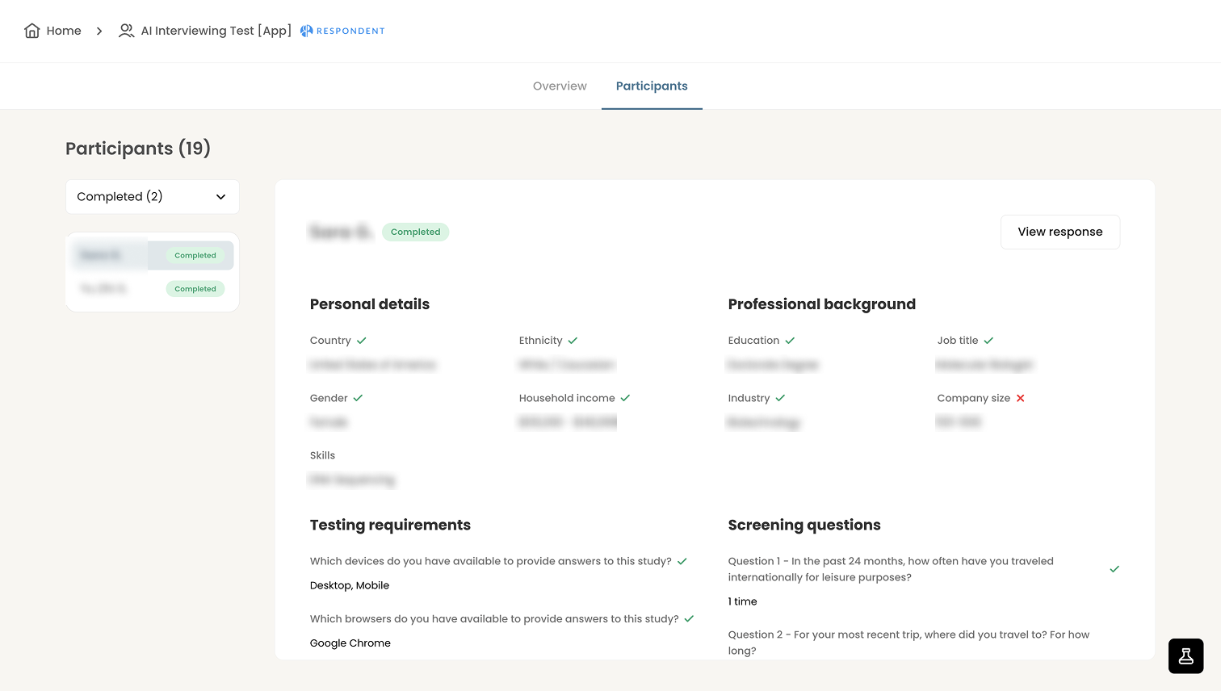Expand the Completed (2) filter dropdown

pyautogui.click(x=153, y=197)
